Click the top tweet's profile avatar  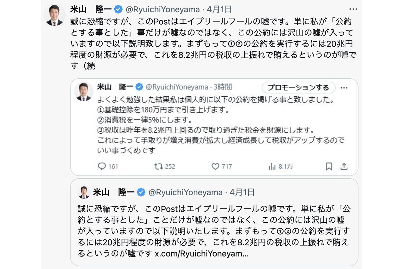pos(54,12)
